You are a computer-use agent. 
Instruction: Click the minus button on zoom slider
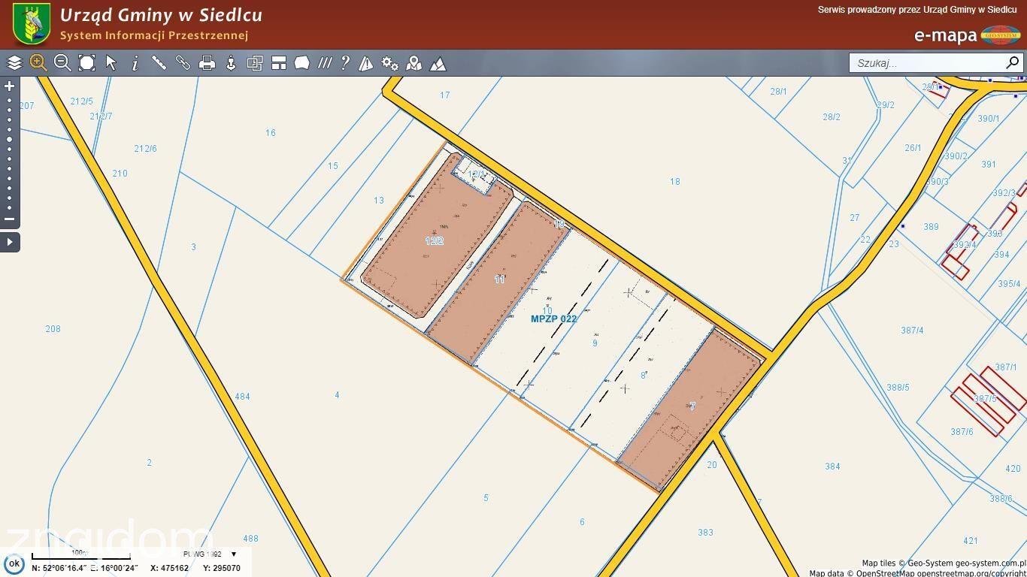tap(10, 219)
